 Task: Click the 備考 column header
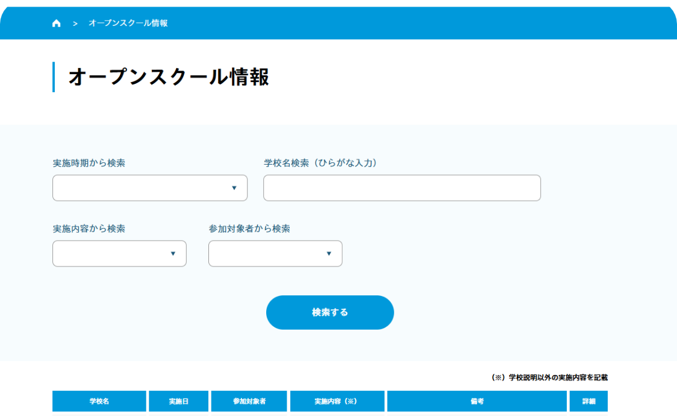[478, 401]
